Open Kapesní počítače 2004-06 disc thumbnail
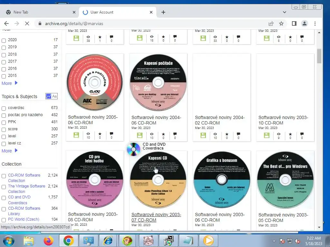Screen dimensions: 330x247 tap(158, 82)
